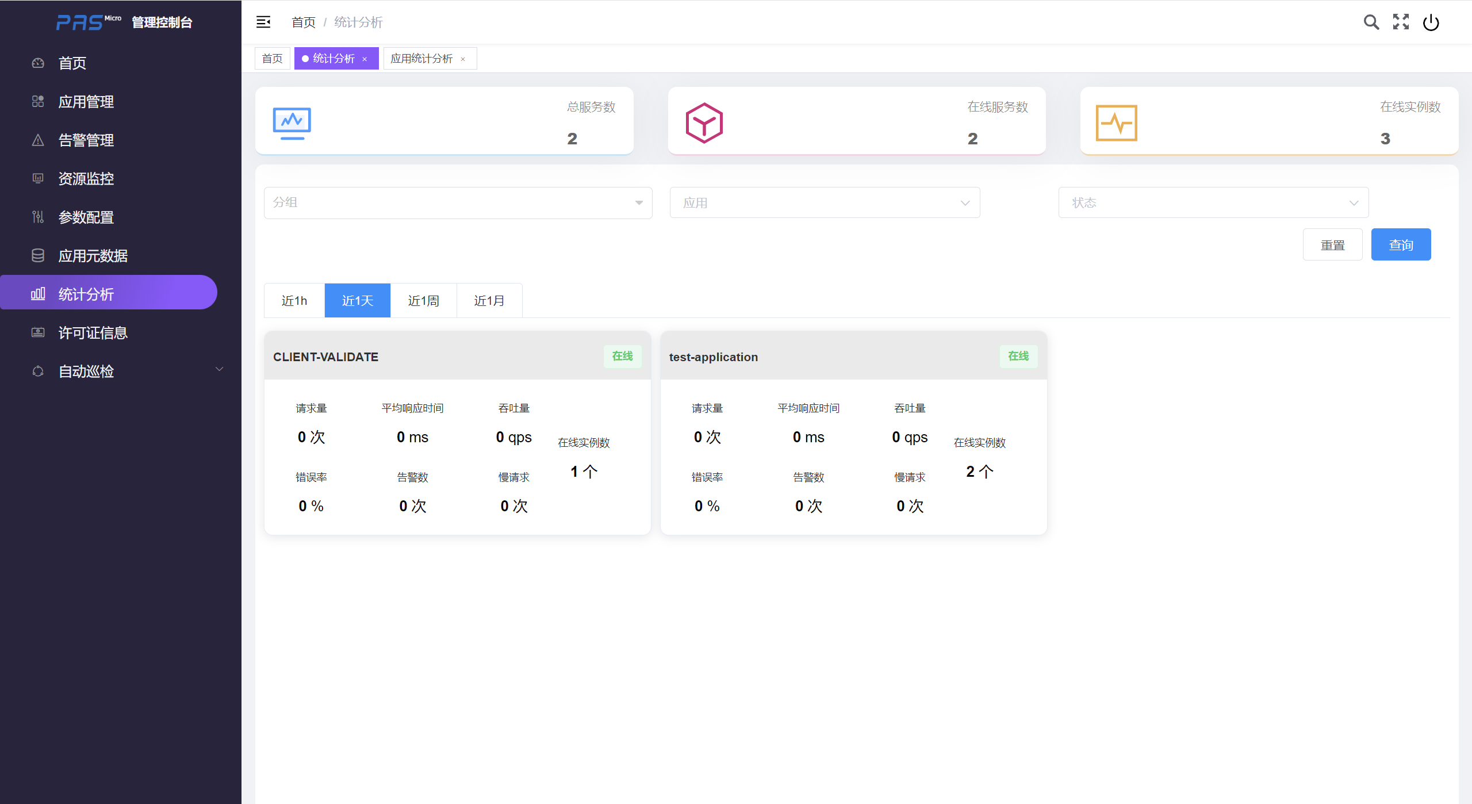The width and height of the screenshot is (1472, 804).
Task: Click the pink cube 在线服务数 icon
Action: [x=704, y=122]
